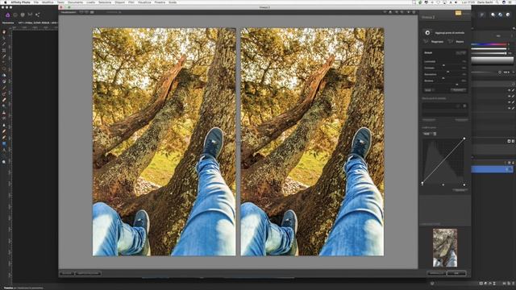Open the Livello menu

coord(91,2)
